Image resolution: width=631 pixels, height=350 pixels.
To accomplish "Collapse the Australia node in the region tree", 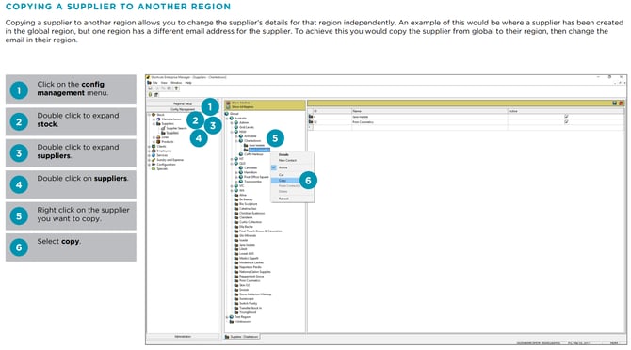I will click(x=227, y=119).
